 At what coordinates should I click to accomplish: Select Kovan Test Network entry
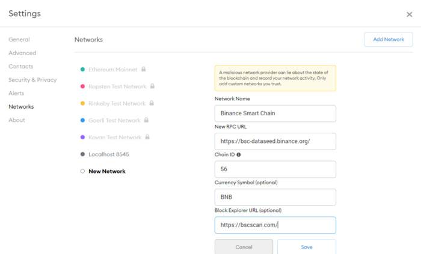(115, 137)
